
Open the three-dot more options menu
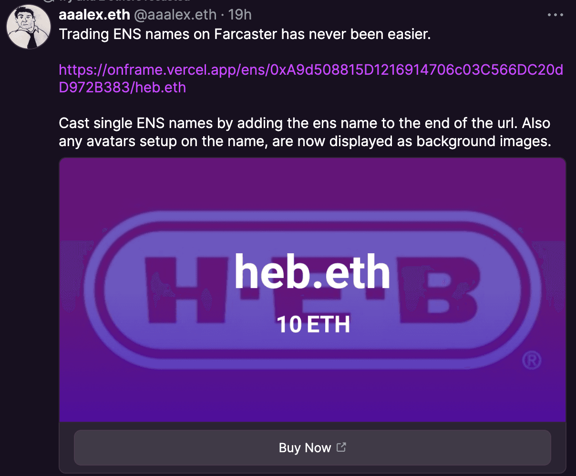tap(555, 15)
